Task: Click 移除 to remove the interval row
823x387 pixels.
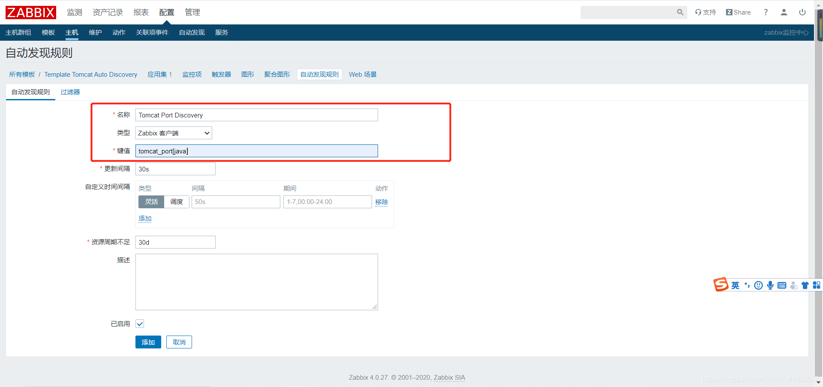Action: 381,202
